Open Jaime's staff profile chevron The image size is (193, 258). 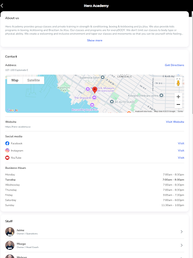(181, 232)
